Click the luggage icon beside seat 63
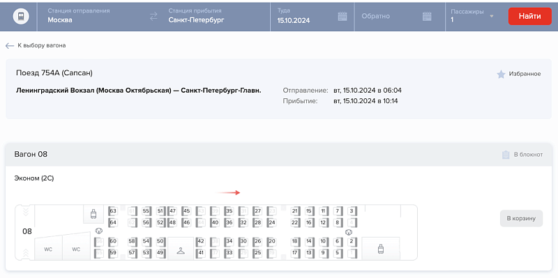This screenshot has width=558, height=278. pos(93,214)
